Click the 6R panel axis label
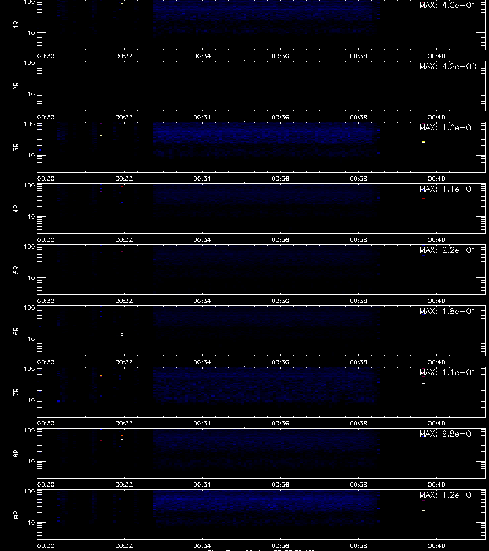Image resolution: width=489 pixels, height=551 pixels. [x=16, y=331]
